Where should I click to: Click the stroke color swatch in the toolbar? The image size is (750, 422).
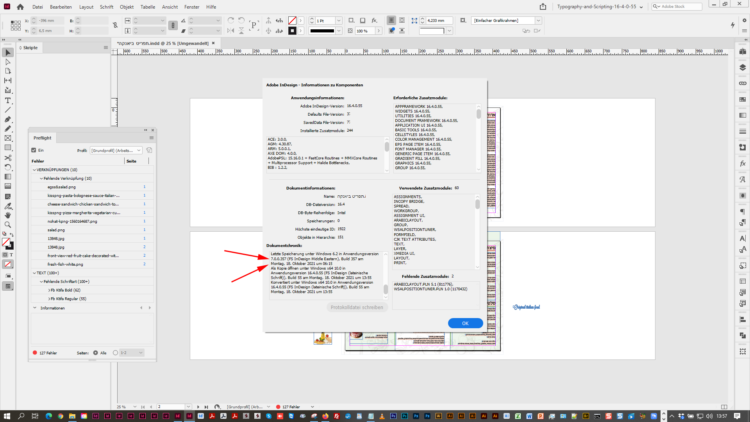tap(292, 30)
